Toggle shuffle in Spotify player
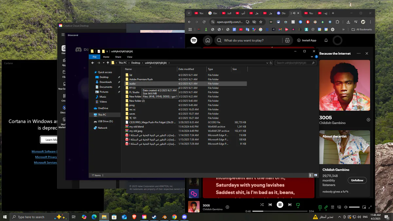The image size is (393, 221). coord(262,205)
